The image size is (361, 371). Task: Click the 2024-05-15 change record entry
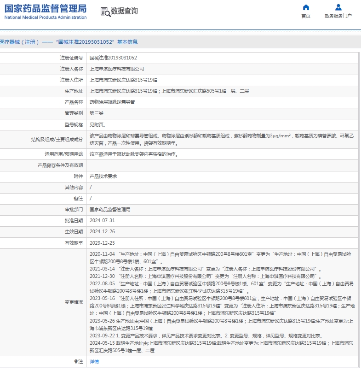222,347
